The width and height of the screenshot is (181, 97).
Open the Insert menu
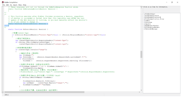15,5
